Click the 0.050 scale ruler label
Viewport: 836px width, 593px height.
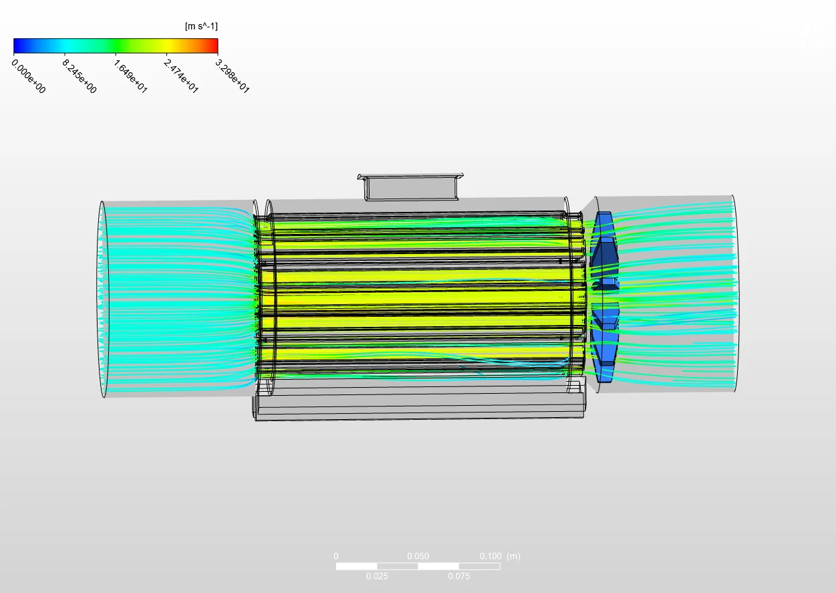(418, 556)
